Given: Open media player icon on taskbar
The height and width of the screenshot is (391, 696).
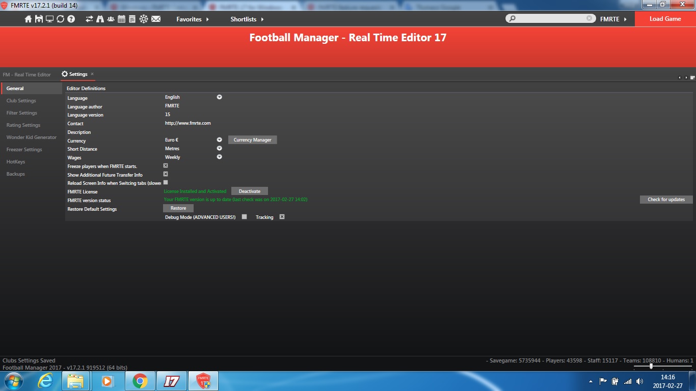Looking at the screenshot, I should tap(107, 381).
